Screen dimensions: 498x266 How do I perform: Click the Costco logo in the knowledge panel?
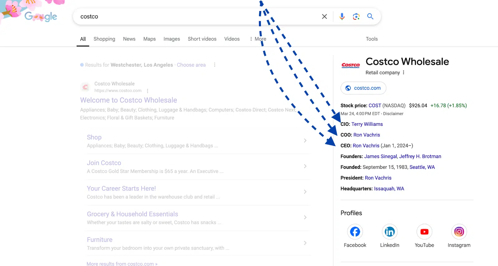click(x=350, y=65)
